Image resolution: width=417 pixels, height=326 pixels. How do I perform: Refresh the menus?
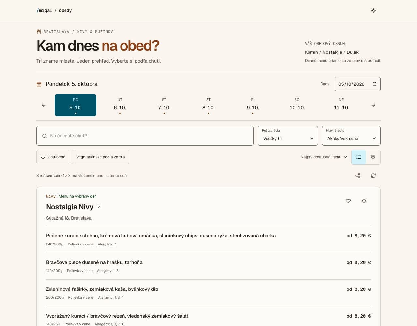[x=373, y=176]
